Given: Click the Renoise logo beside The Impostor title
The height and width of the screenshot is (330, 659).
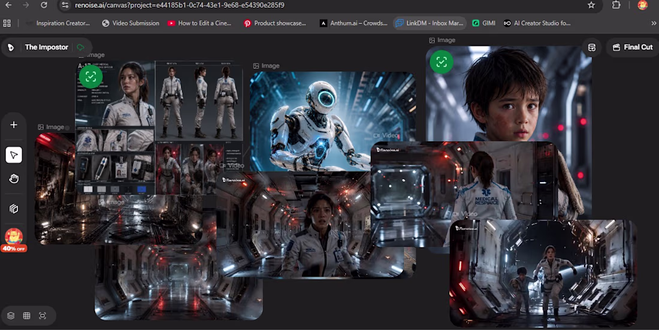Looking at the screenshot, I should tap(11, 47).
